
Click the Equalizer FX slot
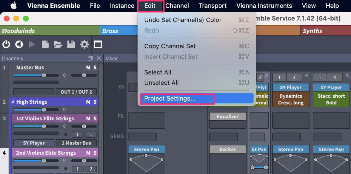[x=228, y=116]
